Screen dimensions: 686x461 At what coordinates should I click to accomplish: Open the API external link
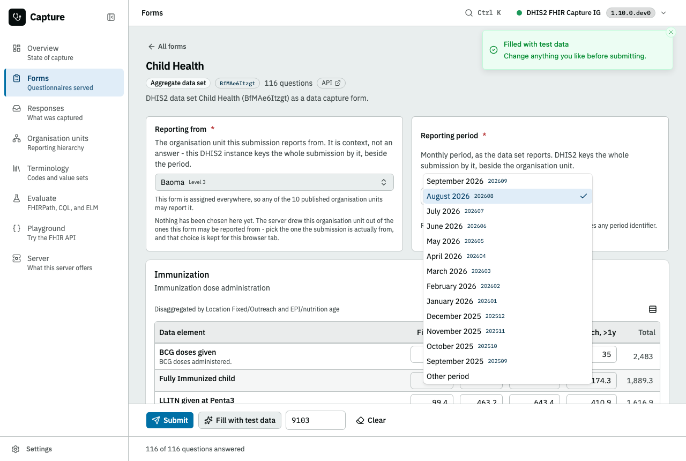pos(331,83)
